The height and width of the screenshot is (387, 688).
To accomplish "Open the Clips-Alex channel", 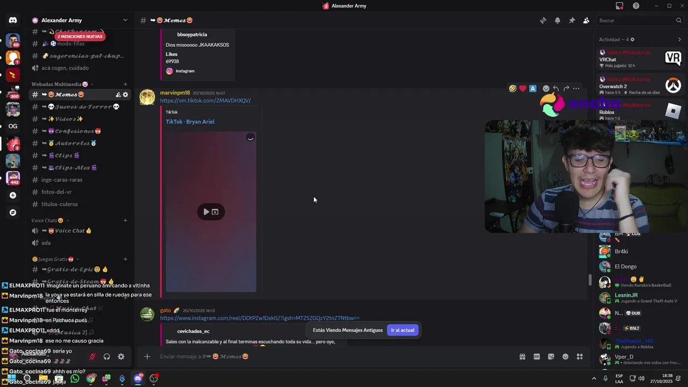I will 81,168.
